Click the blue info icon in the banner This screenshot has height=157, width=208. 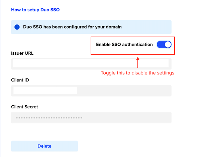(x=17, y=27)
